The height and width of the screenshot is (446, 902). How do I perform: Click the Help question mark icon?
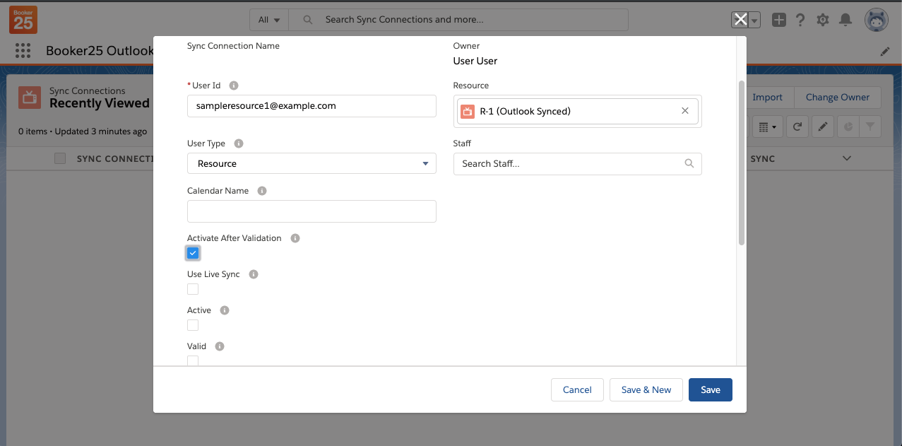(800, 20)
